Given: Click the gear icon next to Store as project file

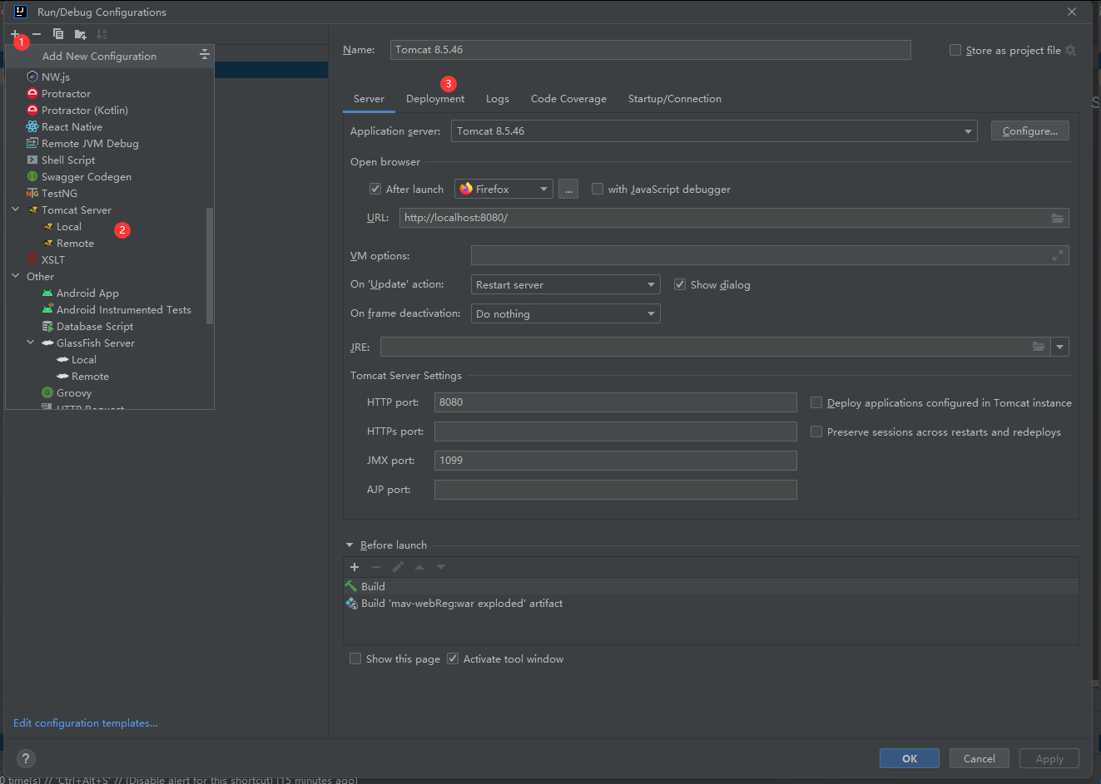Looking at the screenshot, I should pyautogui.click(x=1070, y=51).
